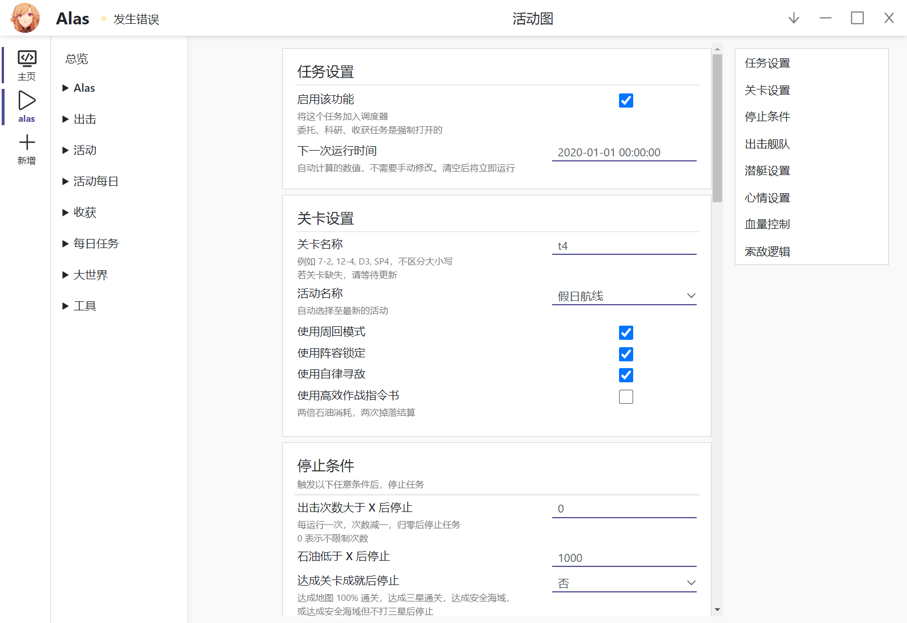Click the 发生错误 status indicator
Image resolution: width=907 pixels, height=623 pixels.
135,19
